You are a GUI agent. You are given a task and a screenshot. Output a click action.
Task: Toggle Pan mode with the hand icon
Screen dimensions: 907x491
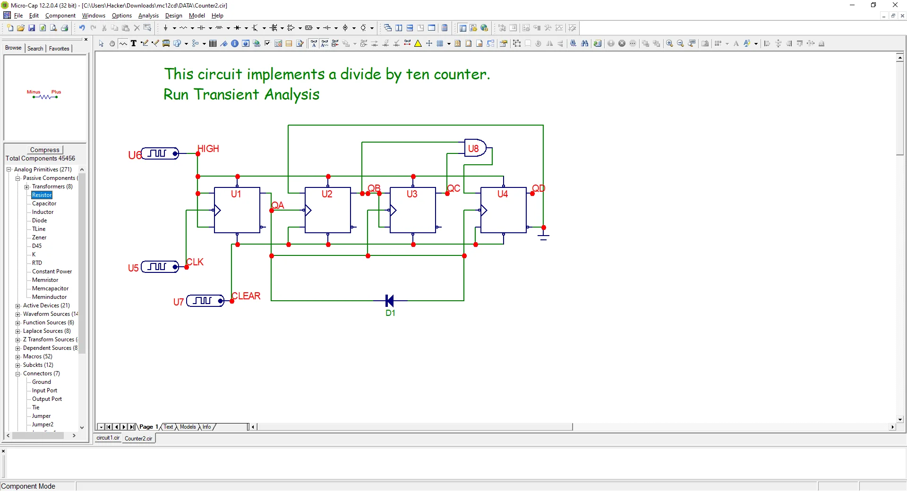pyautogui.click(x=112, y=43)
